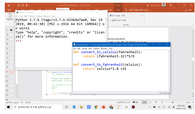Click 'convert_to_fahrenheit' function name in editor
The width and height of the screenshot is (195, 114).
tap(102, 65)
